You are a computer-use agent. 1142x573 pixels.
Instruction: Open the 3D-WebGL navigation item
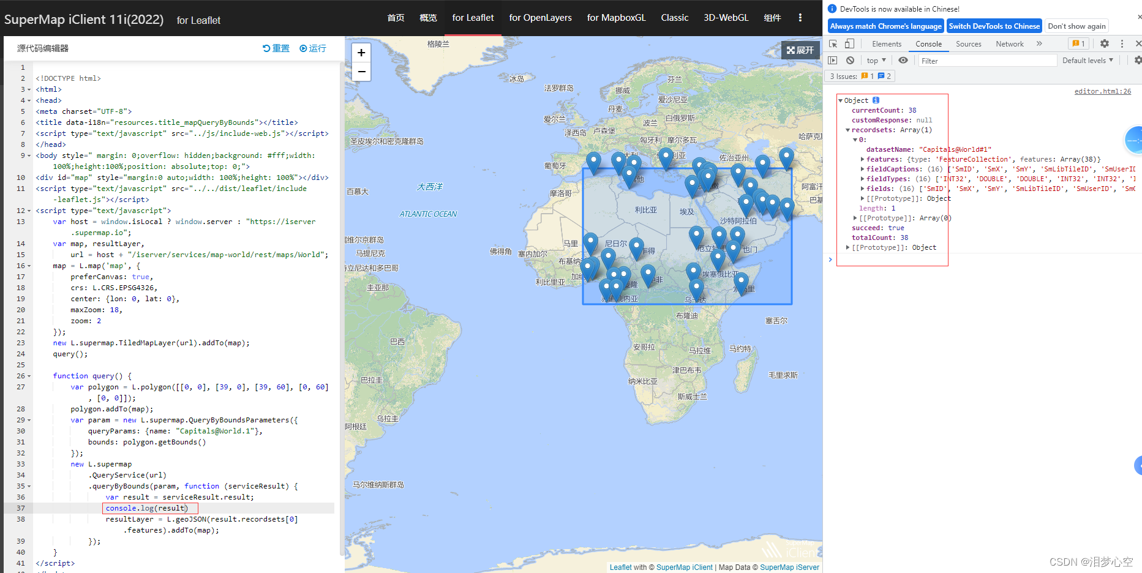tap(726, 18)
